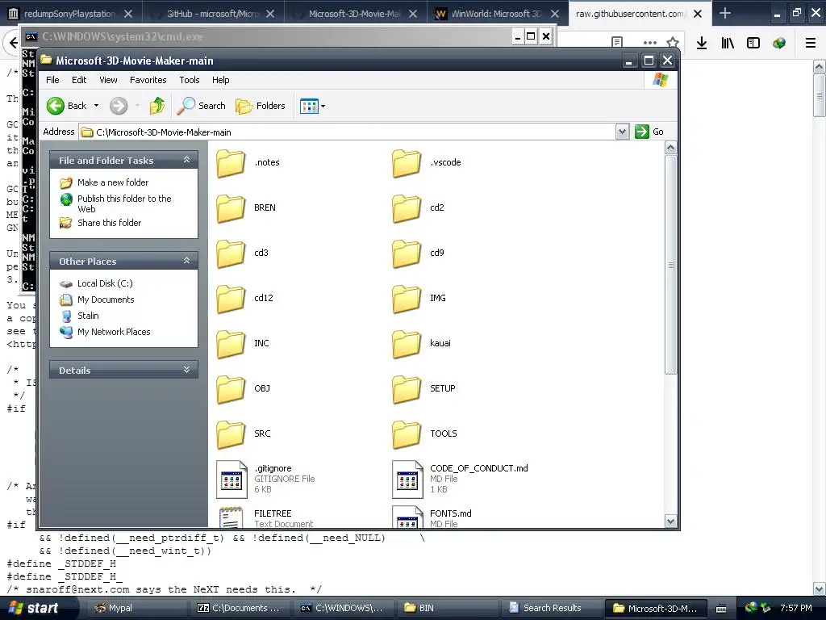Click the green Back arrow icon

pyautogui.click(x=56, y=106)
